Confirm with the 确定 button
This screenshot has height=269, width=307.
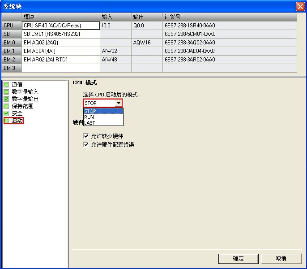[x=238, y=259]
